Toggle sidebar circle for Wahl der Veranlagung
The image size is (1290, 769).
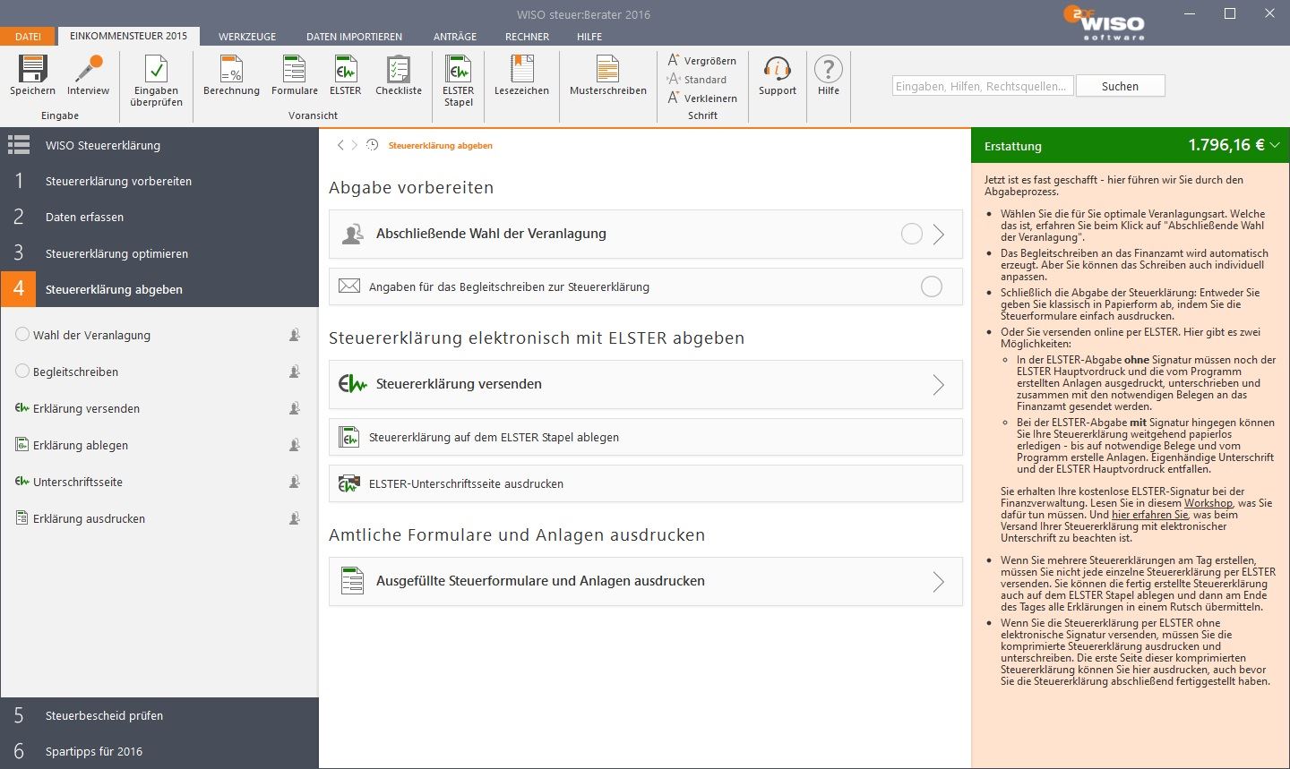(22, 334)
